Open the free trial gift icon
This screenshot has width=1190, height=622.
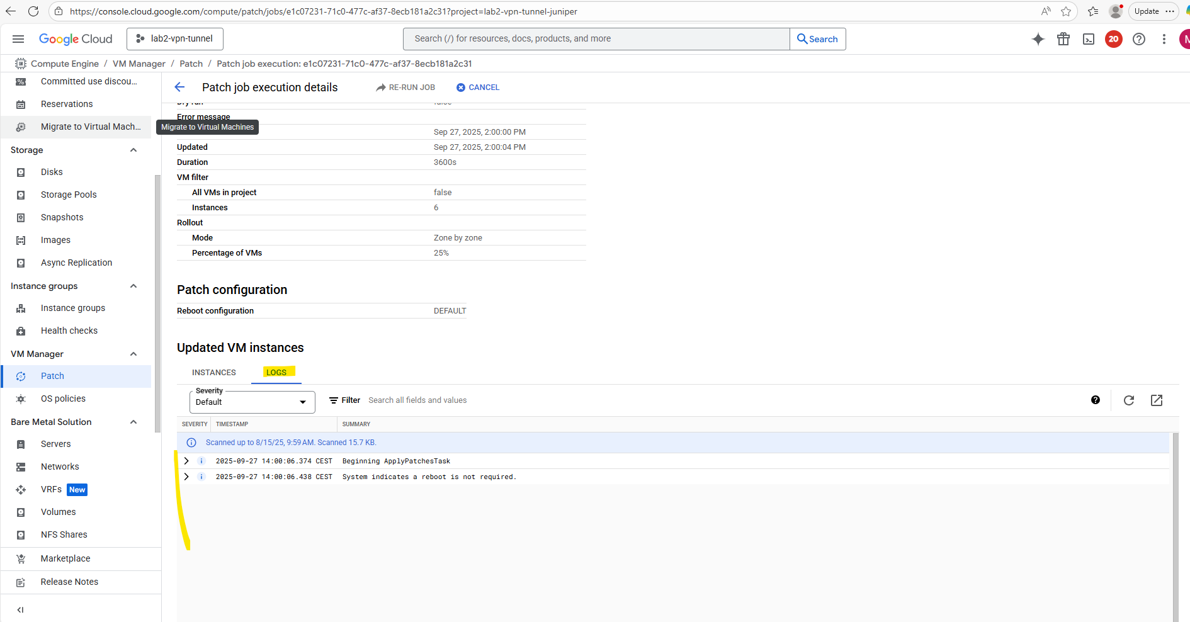[1063, 39]
